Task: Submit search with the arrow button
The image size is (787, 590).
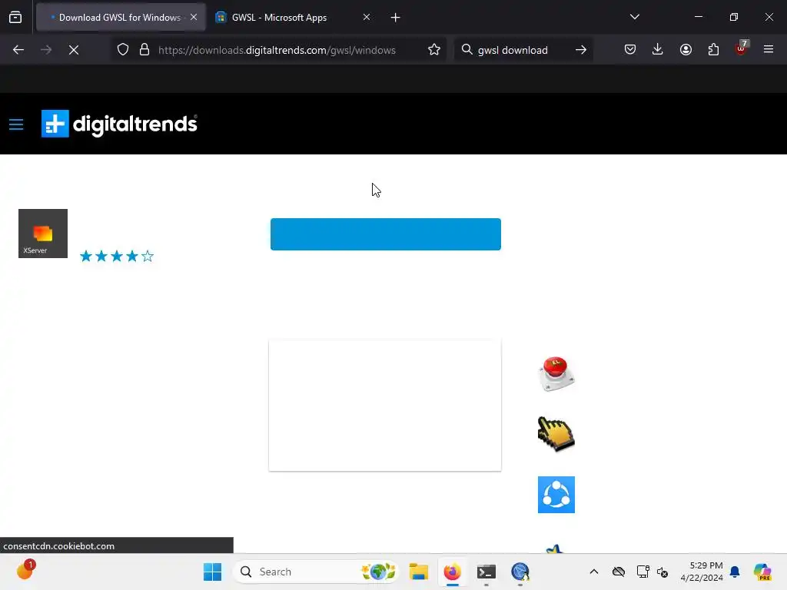Action: [581, 50]
